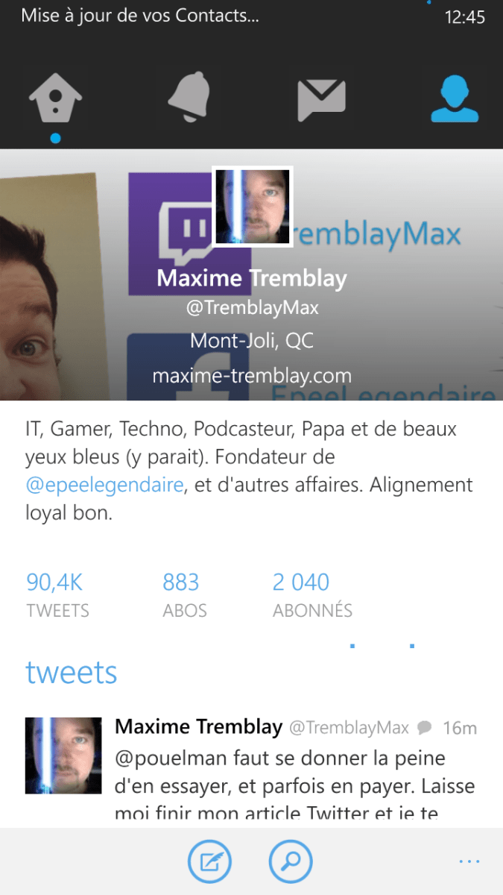Screen dimensions: 503x895
Task: Tap the search magnifier icon
Action: click(291, 862)
